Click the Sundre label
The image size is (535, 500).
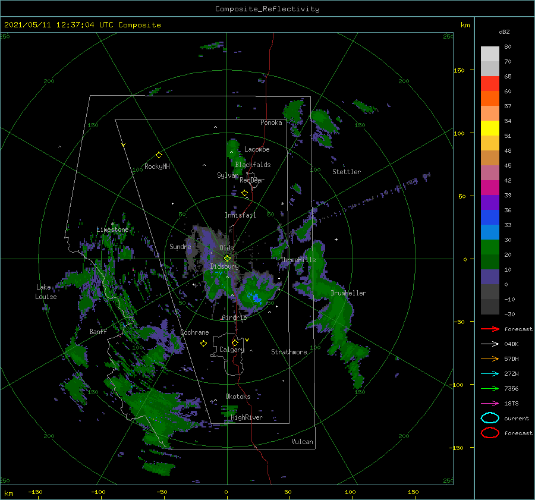pos(180,247)
